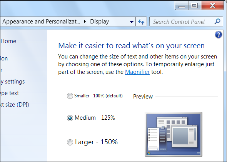Go to Control Panel Home link
Viewport: 227px width, 162px height.
pos(8,41)
